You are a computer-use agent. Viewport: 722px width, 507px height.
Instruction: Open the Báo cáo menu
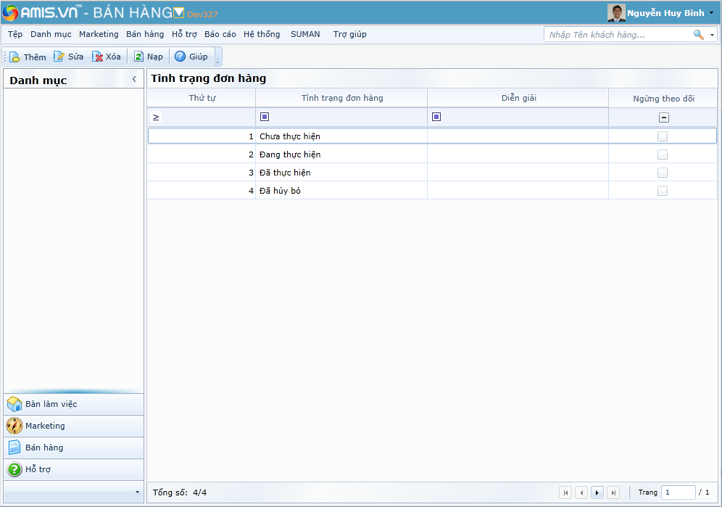click(220, 34)
